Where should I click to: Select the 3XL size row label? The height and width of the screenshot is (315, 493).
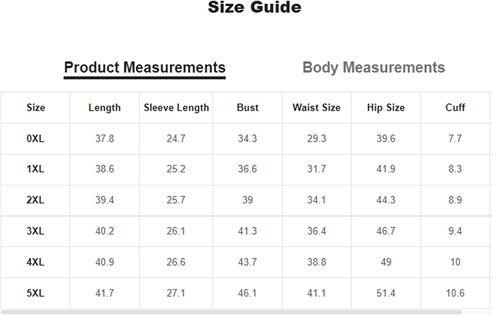coord(36,231)
